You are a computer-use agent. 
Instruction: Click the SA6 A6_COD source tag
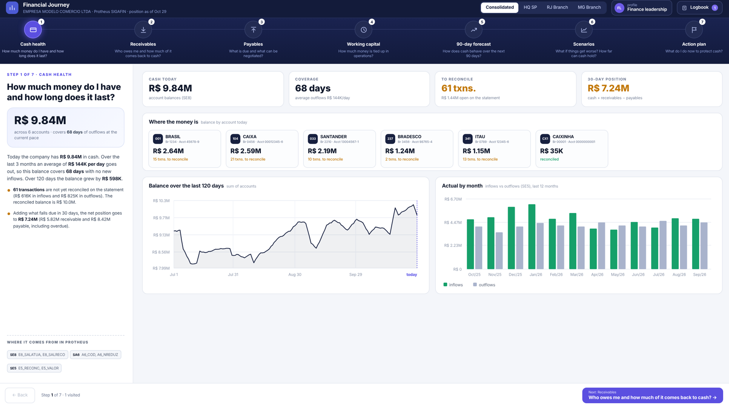(96, 355)
